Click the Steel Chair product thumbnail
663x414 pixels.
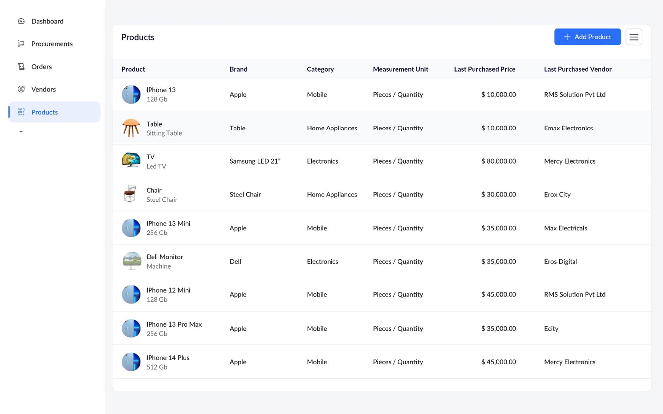click(130, 194)
